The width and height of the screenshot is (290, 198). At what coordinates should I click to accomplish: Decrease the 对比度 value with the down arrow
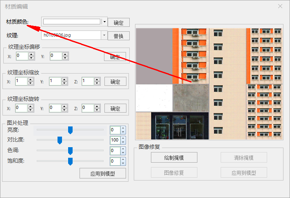click(123, 142)
